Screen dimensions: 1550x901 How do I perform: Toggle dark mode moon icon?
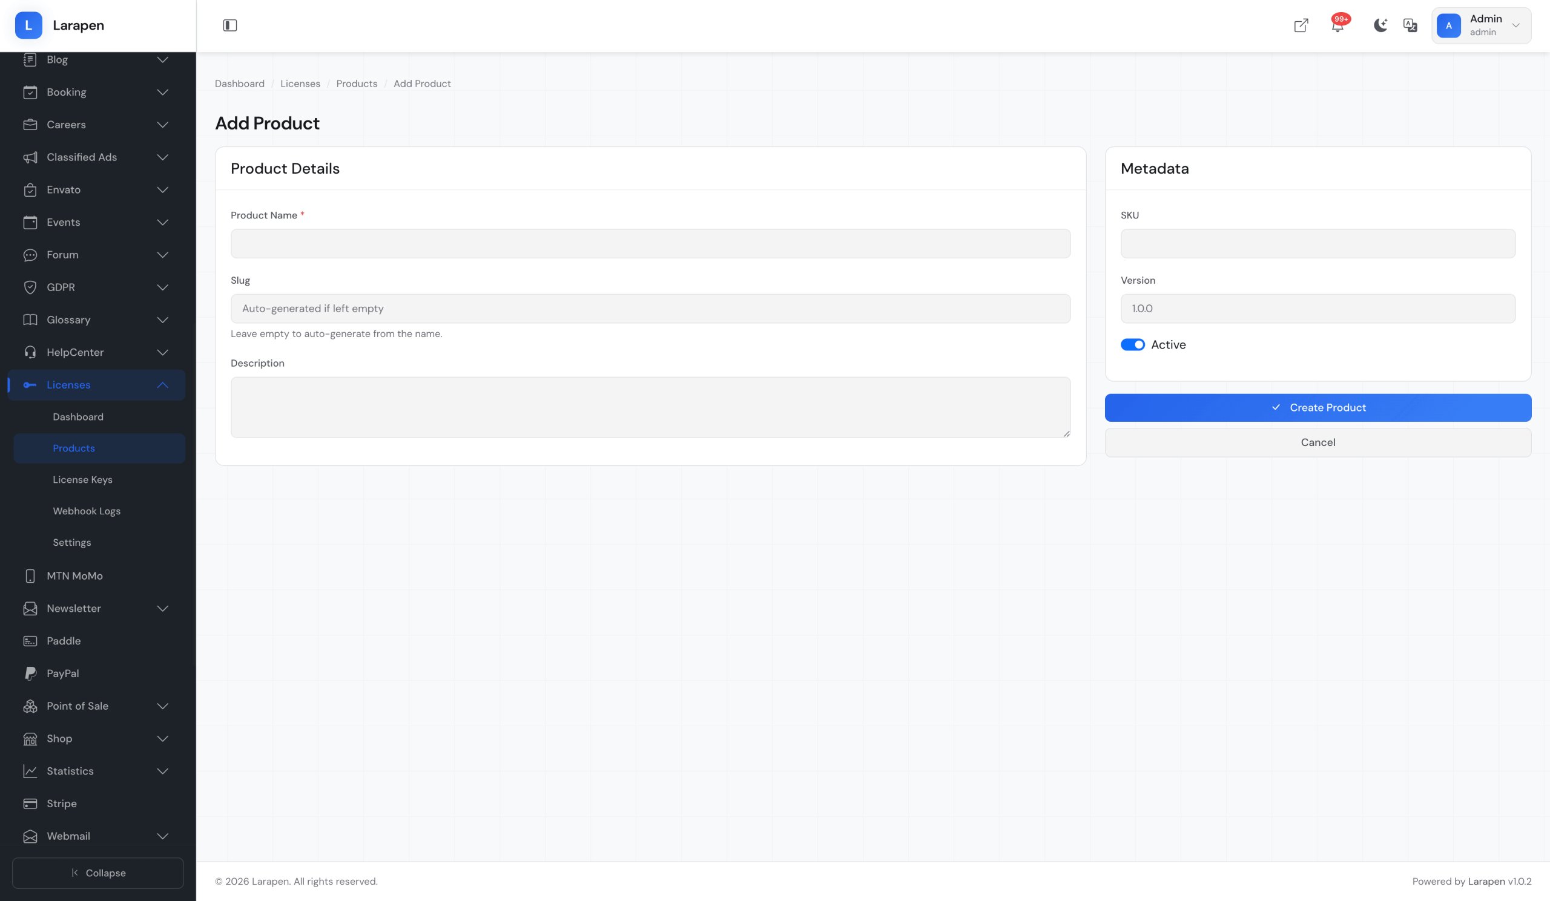(x=1380, y=25)
